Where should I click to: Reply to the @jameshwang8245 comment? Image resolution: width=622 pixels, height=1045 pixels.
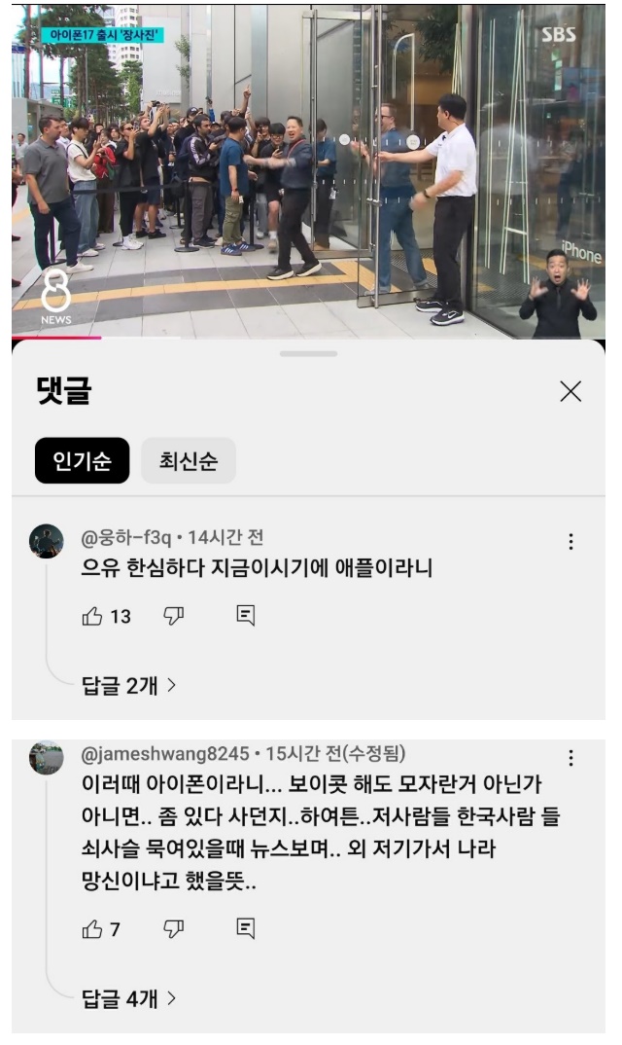click(246, 927)
